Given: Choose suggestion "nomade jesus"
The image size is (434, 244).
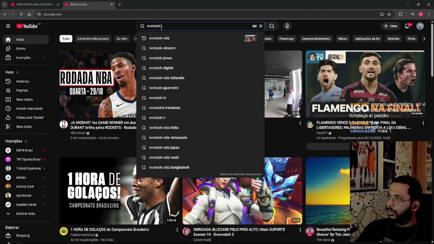Looking at the screenshot, I should coord(200,58).
